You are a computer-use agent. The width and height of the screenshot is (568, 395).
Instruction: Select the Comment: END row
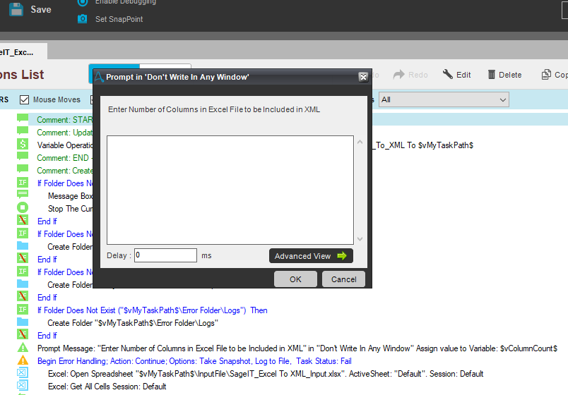coord(65,158)
